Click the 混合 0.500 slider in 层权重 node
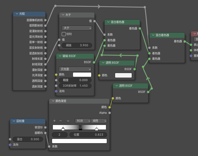Screen dimensions: 198x156 pos(28,139)
